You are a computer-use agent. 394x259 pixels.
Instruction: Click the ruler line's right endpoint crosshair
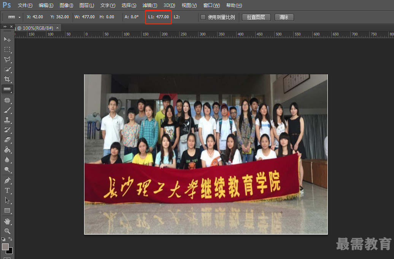coord(281,212)
